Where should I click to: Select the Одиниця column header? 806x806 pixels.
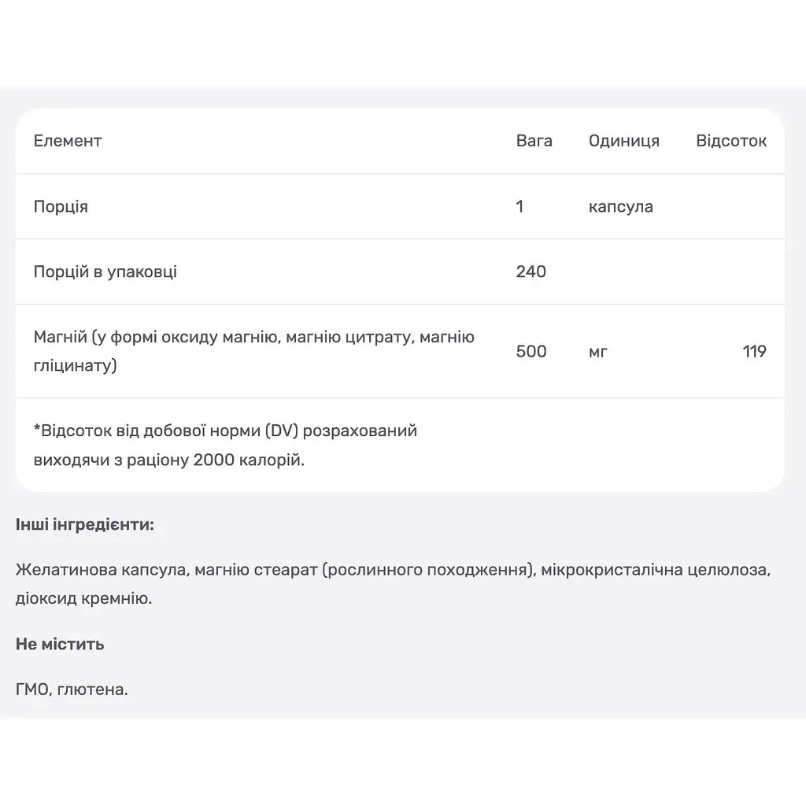(x=624, y=141)
